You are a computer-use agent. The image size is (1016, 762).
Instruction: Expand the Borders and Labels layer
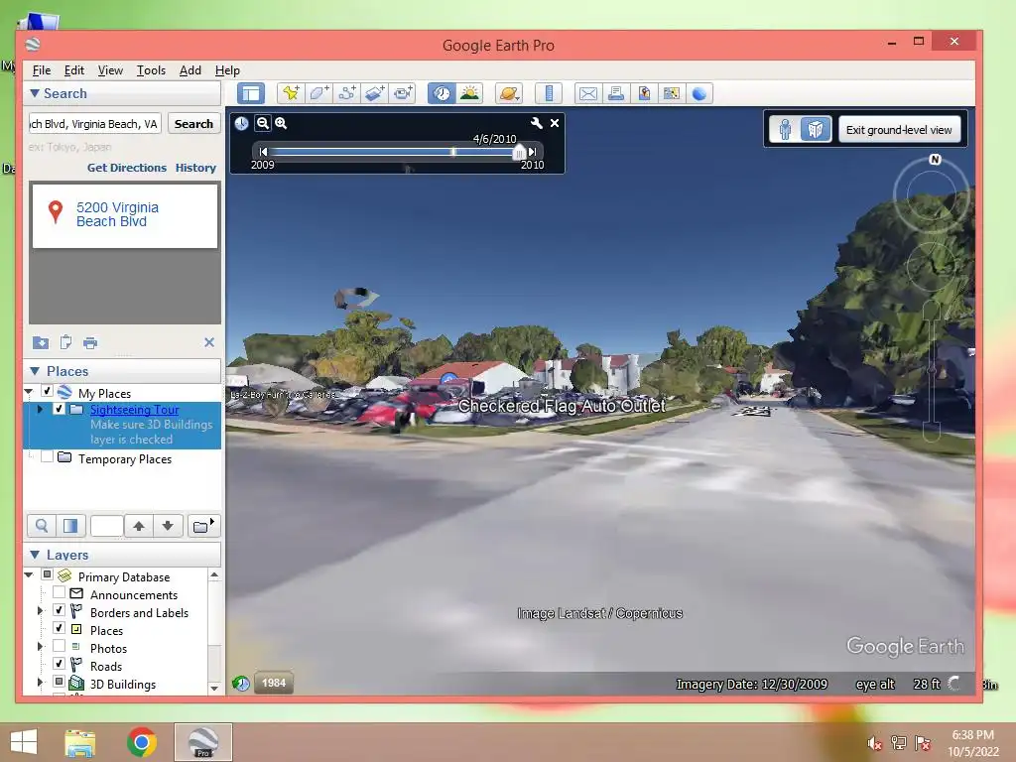pos(40,610)
